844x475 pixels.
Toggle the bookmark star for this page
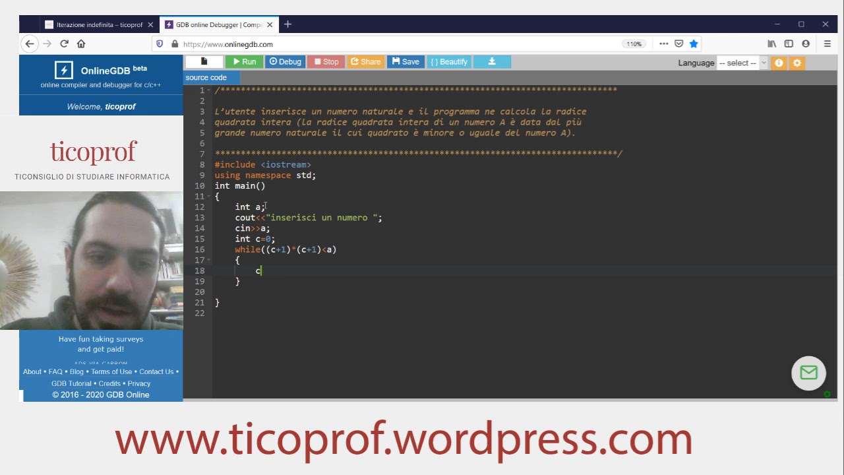pyautogui.click(x=694, y=44)
